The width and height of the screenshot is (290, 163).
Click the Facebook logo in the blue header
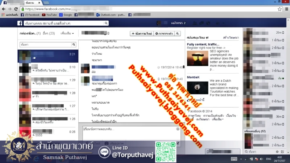tap(20, 23)
